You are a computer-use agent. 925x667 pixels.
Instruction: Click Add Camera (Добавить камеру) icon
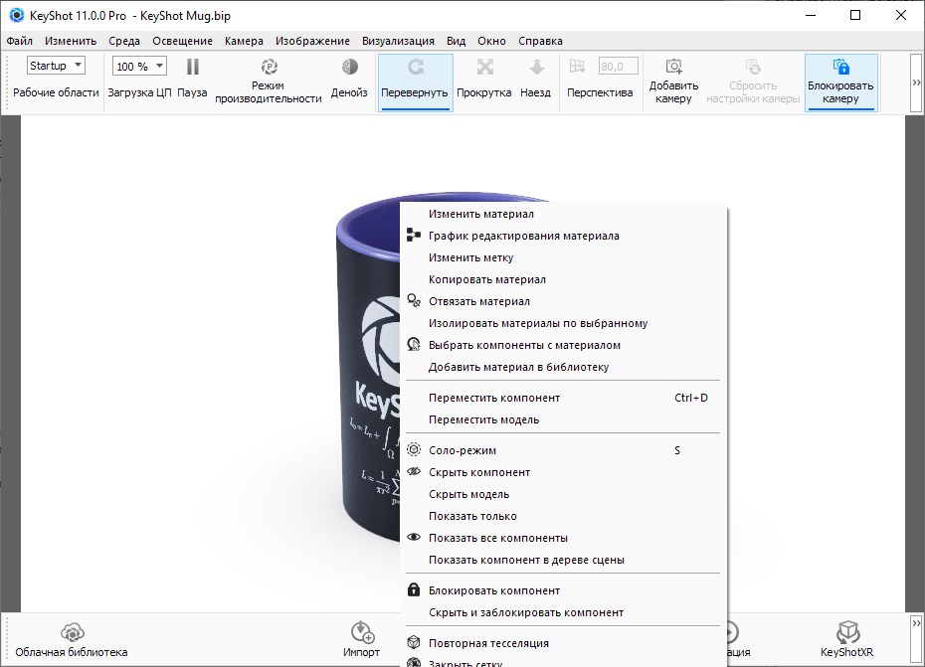673,68
